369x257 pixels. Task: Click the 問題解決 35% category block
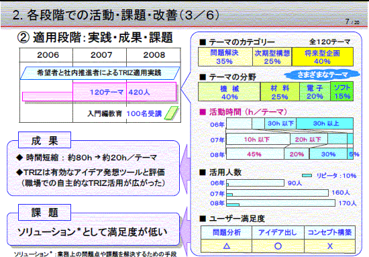[x=225, y=57]
